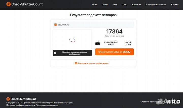The height and width of the screenshot is (108, 183).
Task: Click the orange camera icon for another image
Action: click(x=76, y=63)
